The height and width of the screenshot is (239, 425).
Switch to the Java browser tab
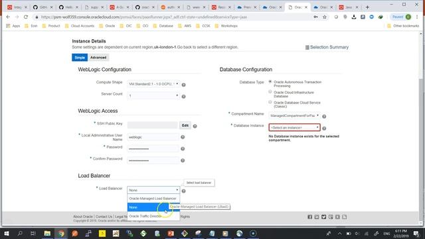pyautogui.click(x=349, y=7)
